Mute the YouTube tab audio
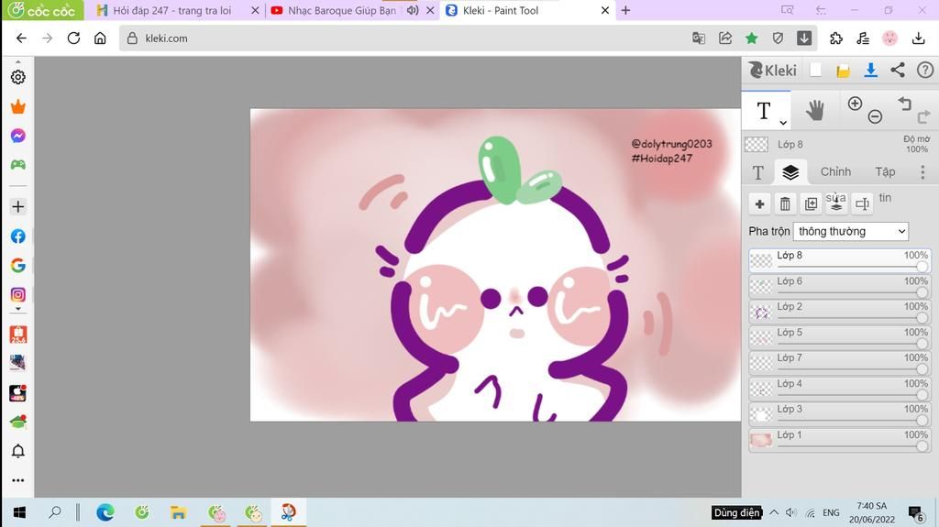 click(x=413, y=10)
